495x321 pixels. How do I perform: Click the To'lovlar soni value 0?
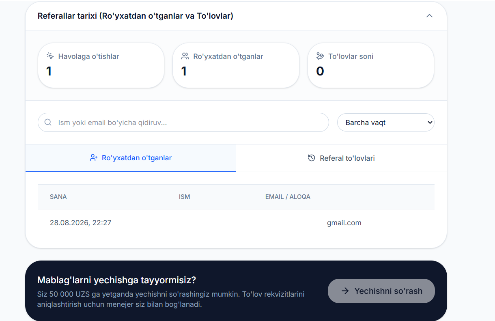point(320,71)
